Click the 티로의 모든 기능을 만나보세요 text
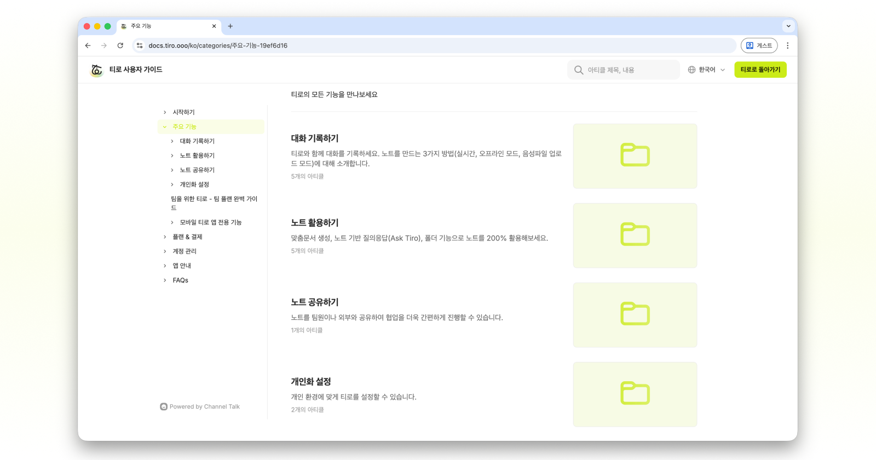The height and width of the screenshot is (460, 876). [335, 95]
